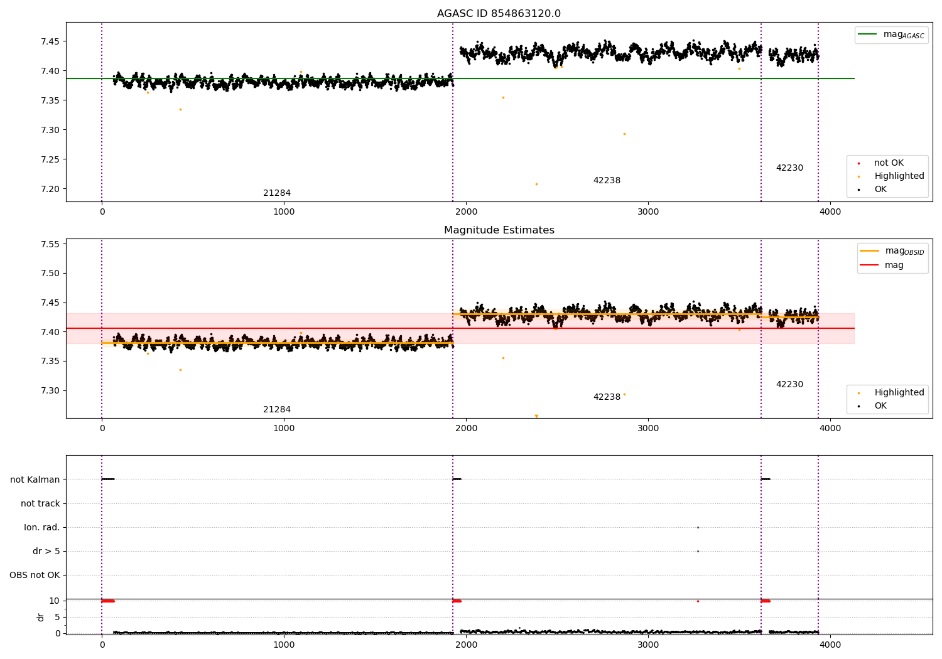Click the 'not track' row label
Viewport: 942px width, 659px height.
coord(40,503)
